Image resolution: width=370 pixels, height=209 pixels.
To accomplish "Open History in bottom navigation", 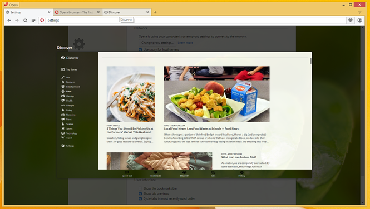I will pyautogui.click(x=241, y=174).
